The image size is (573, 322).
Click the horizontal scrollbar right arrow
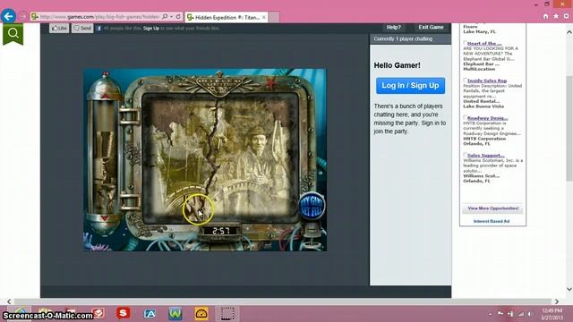coord(557,301)
